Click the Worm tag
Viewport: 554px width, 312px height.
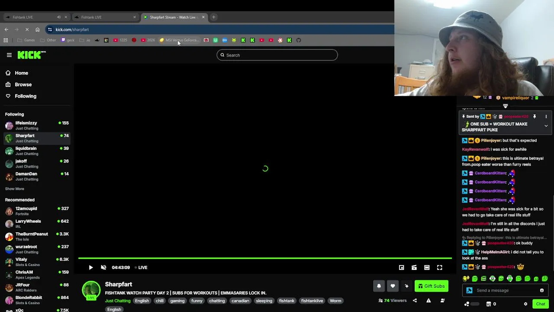click(x=335, y=301)
